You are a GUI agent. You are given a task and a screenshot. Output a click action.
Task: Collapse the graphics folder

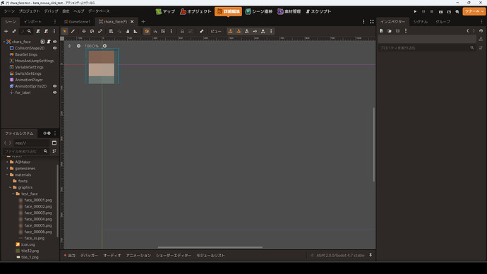(x=11, y=188)
